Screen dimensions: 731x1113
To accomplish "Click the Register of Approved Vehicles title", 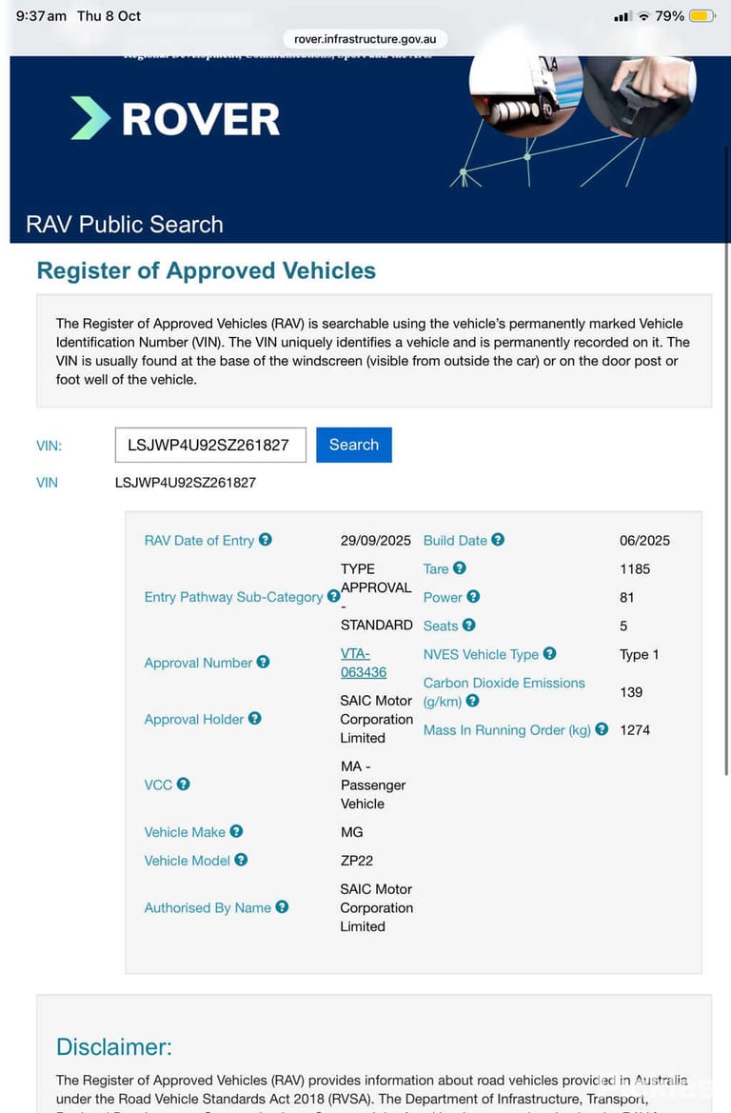I will pos(207,270).
